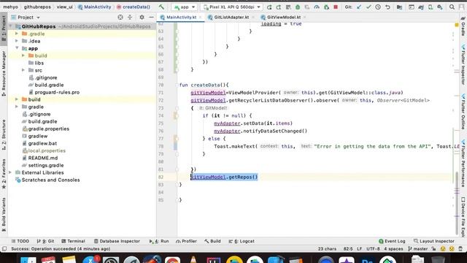467x263 pixels.
Task: Open the Project view type dropdown
Action: [26, 18]
